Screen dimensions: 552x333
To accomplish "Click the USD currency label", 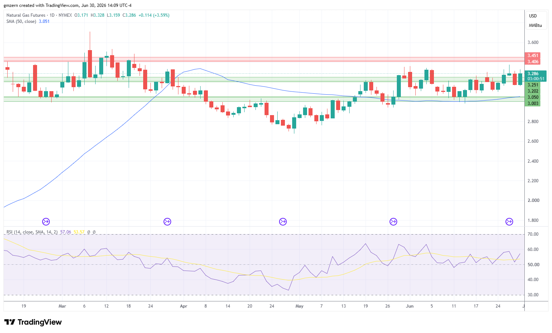I will tap(533, 16).
